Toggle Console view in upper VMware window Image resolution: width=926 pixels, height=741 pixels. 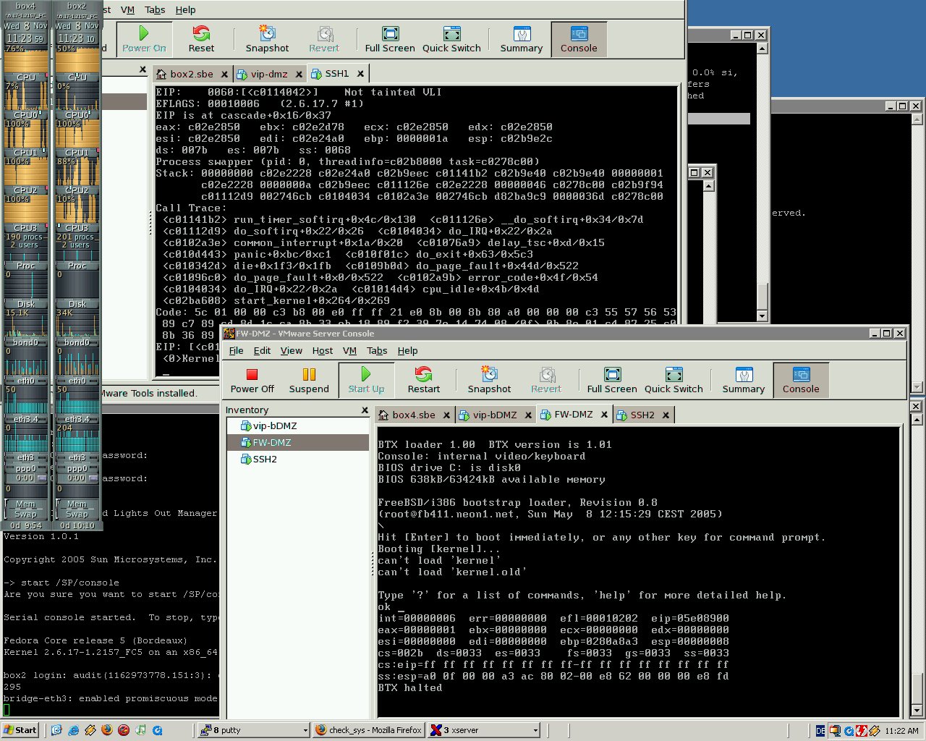579,40
